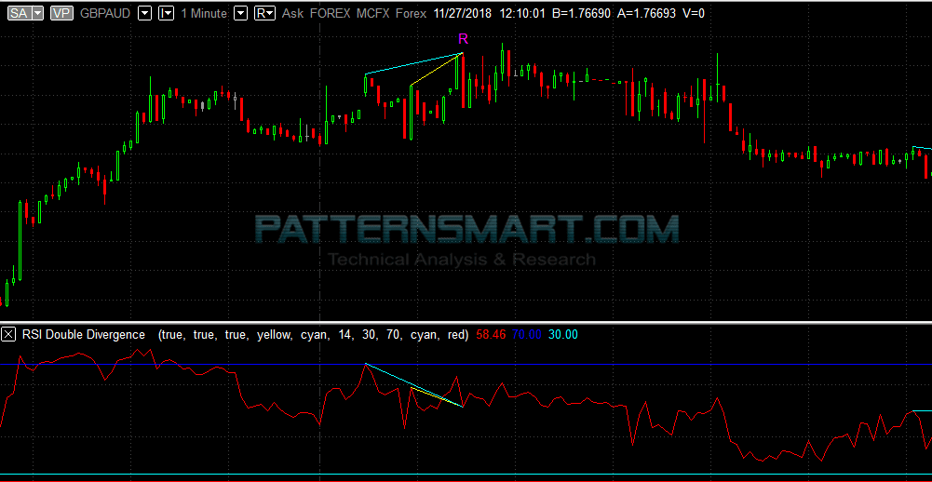This screenshot has height=482, width=932.
Task: Select the GBPAUD symbol text
Action: (105, 13)
